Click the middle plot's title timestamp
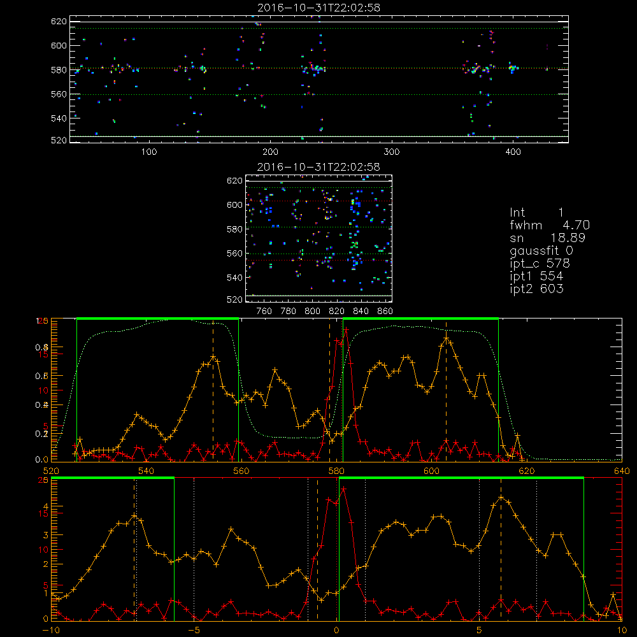The height and width of the screenshot is (637, 637). (319, 167)
